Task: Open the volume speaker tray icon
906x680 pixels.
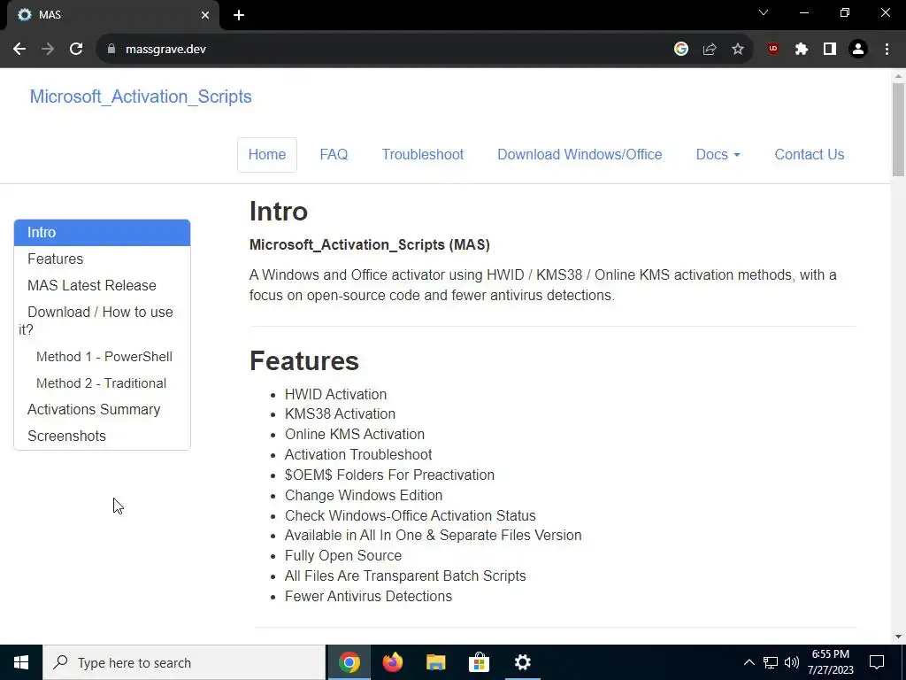Action: click(792, 662)
